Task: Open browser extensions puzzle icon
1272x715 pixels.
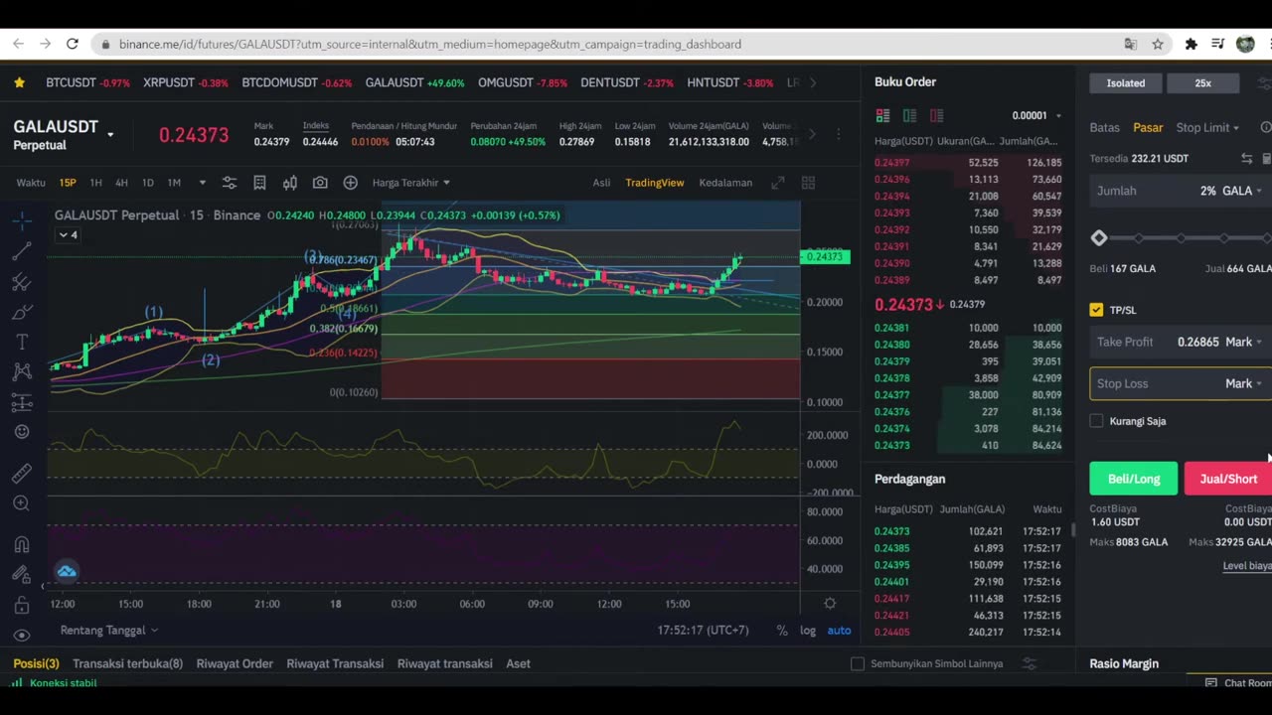Action: point(1191,44)
